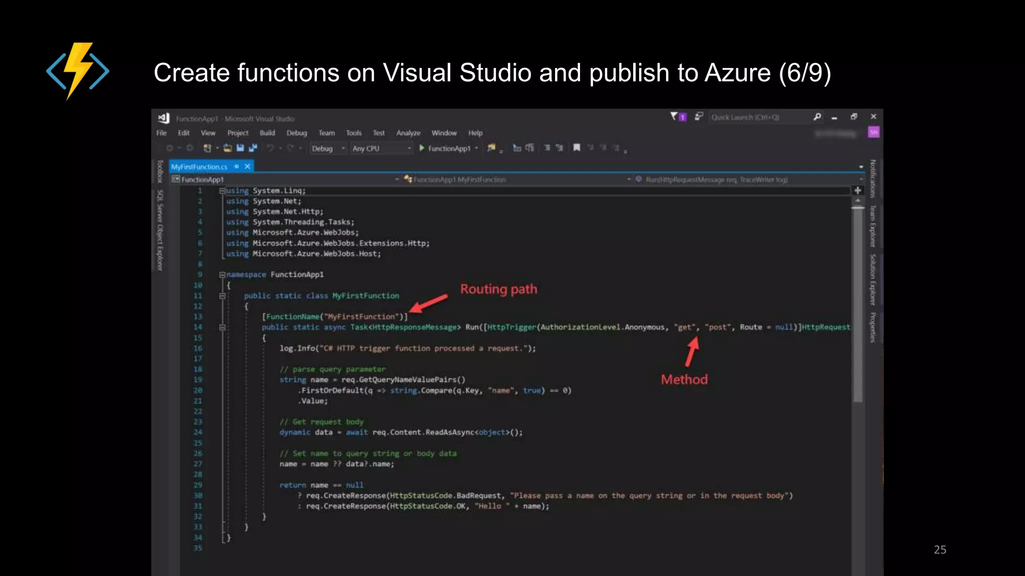Open the FunctionApp1 project navigation dropdown

285,179
